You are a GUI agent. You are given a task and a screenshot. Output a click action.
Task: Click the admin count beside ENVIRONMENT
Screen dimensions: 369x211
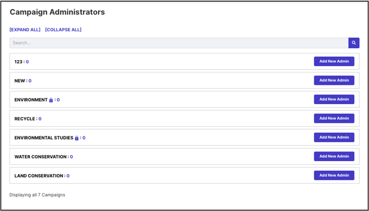click(x=58, y=100)
